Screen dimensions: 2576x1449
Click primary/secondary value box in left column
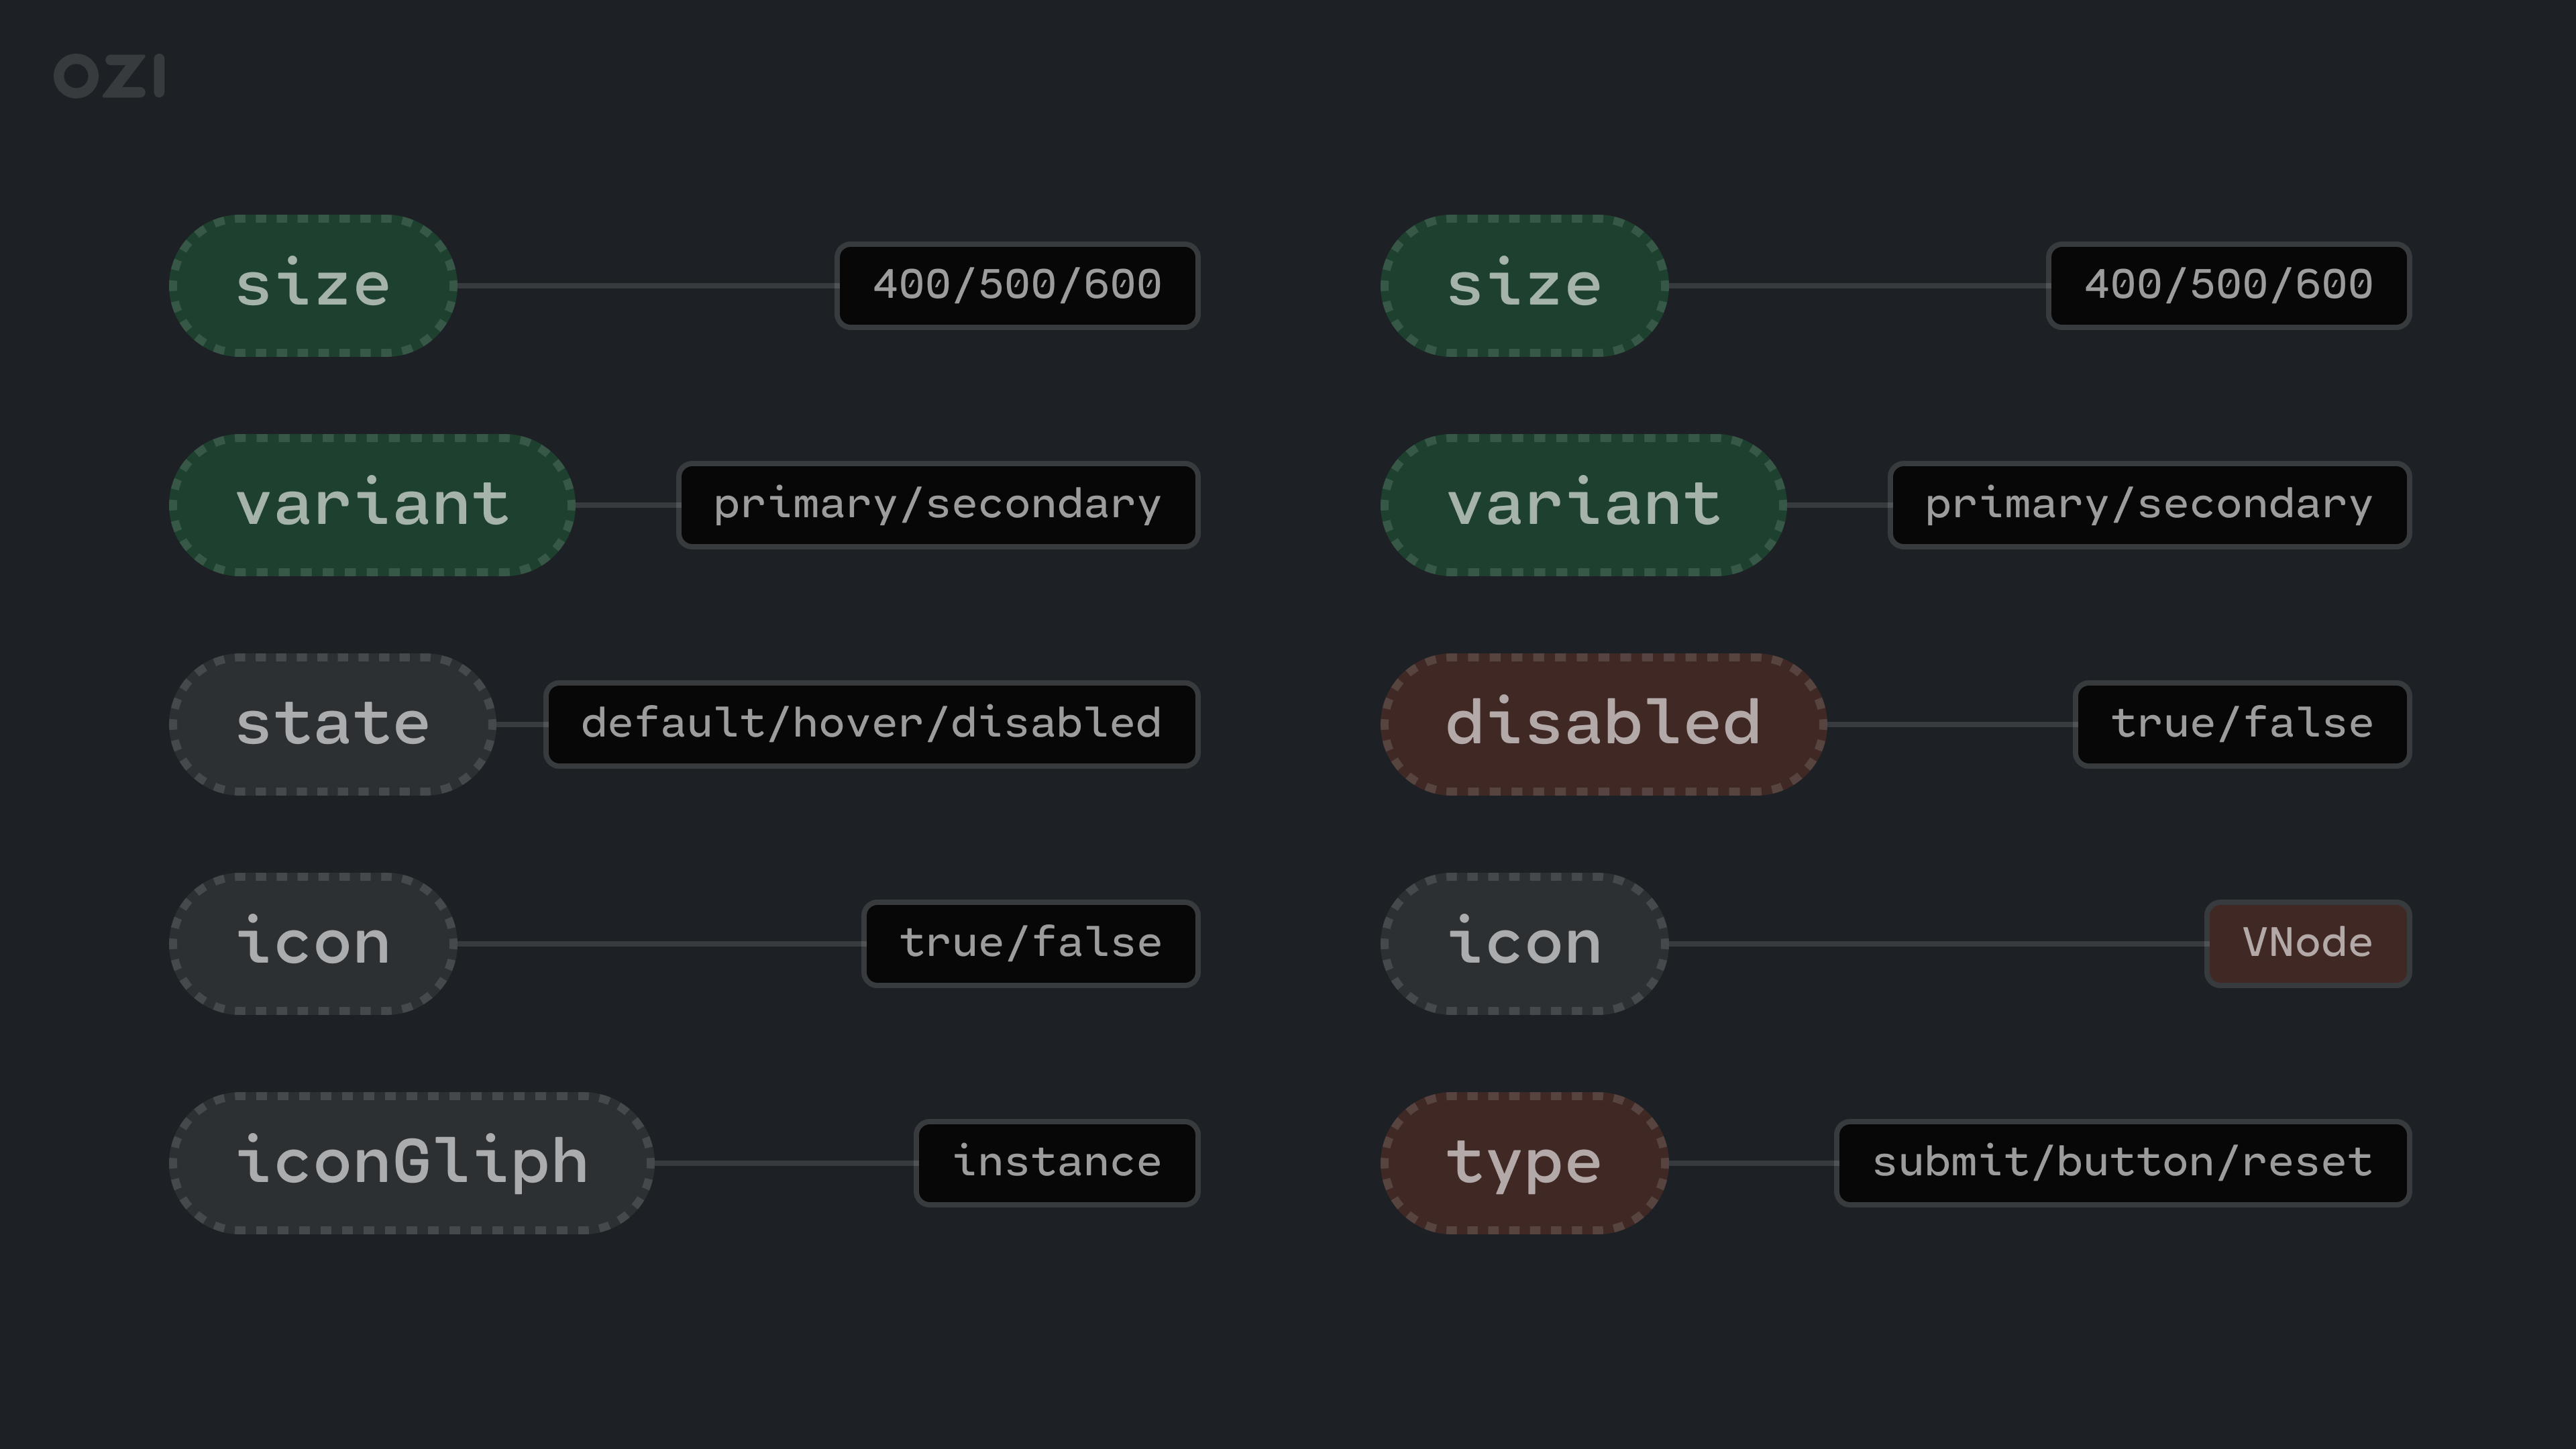938,504
